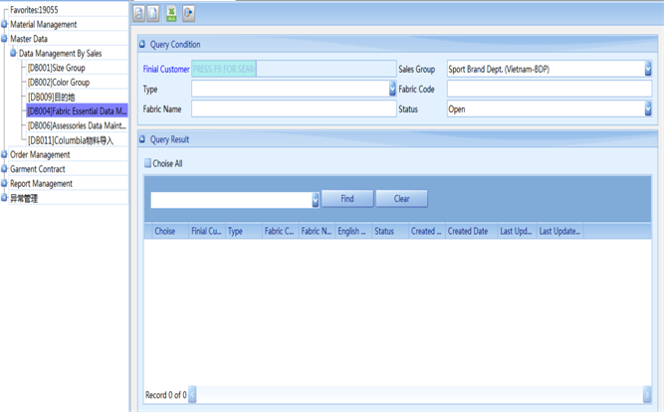Click the new blank document toolbar icon

[x=153, y=13]
